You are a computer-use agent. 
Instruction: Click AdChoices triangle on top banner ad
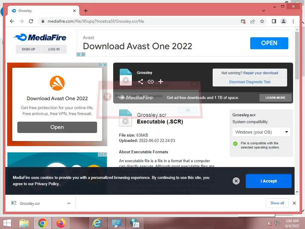coord(83,54)
